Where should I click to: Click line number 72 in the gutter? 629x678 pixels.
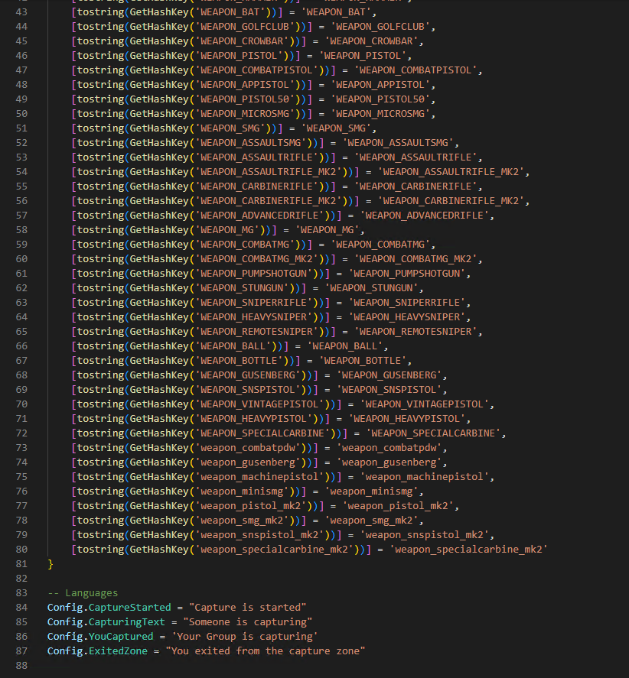[21, 433]
